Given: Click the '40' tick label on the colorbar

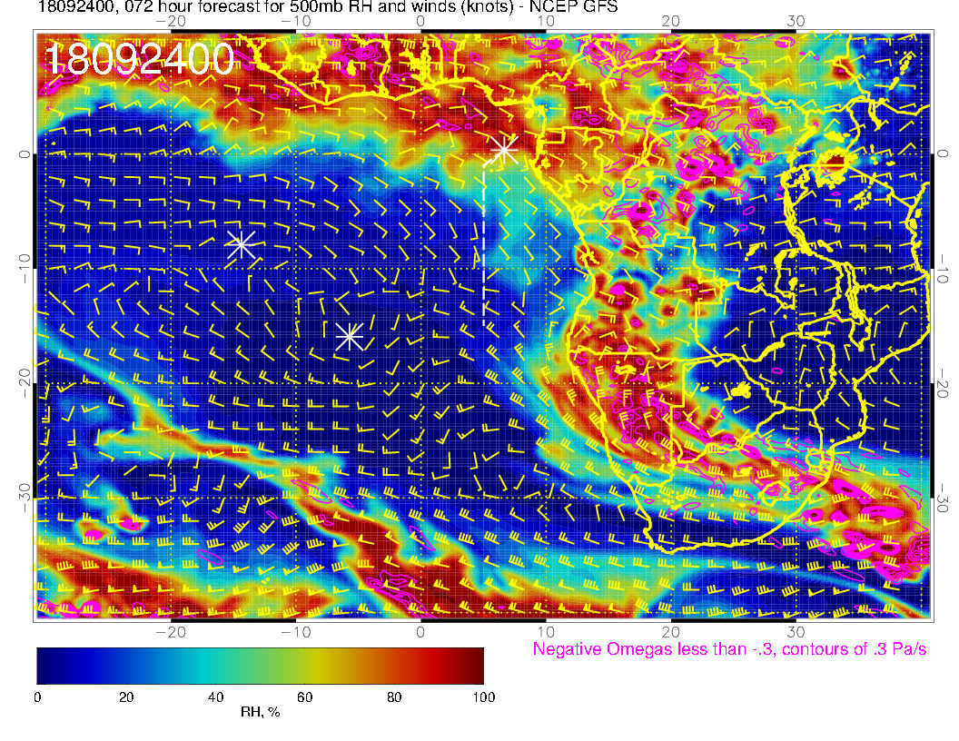Looking at the screenshot, I should coord(215,697).
